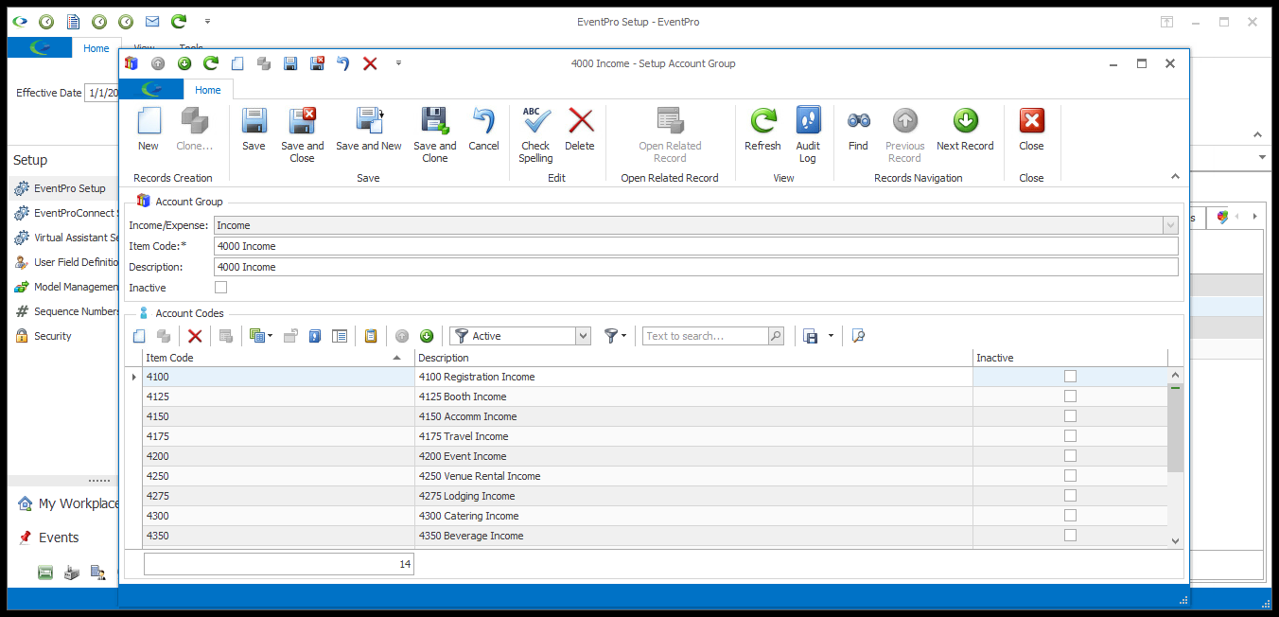The height and width of the screenshot is (617, 1279).
Task: Click new-record icon in Account Codes toolbar
Action: click(x=139, y=336)
